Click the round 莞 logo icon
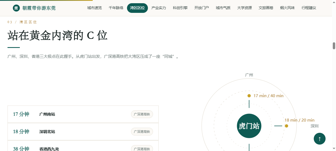Image resolution: width=336 pixels, height=151 pixels. (16, 8)
